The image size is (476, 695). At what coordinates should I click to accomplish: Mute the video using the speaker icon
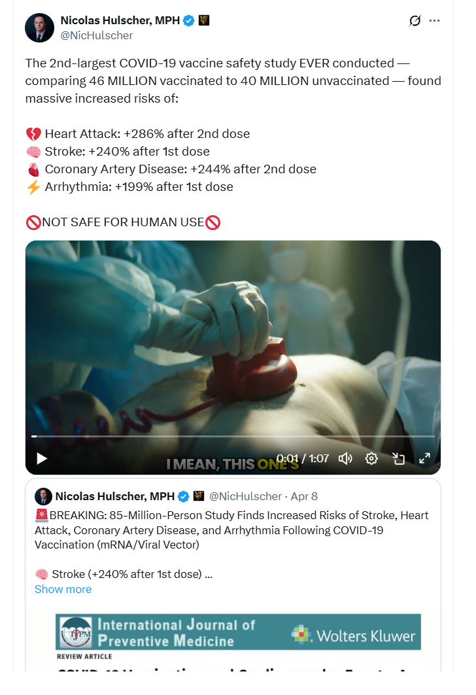(345, 458)
